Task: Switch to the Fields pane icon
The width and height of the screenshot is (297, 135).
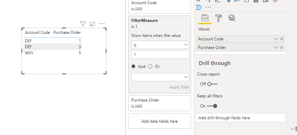Action: click(x=205, y=18)
